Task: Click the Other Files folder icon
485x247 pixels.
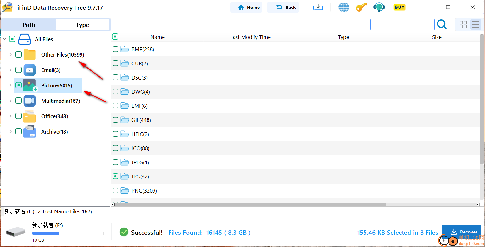Action: pos(30,55)
